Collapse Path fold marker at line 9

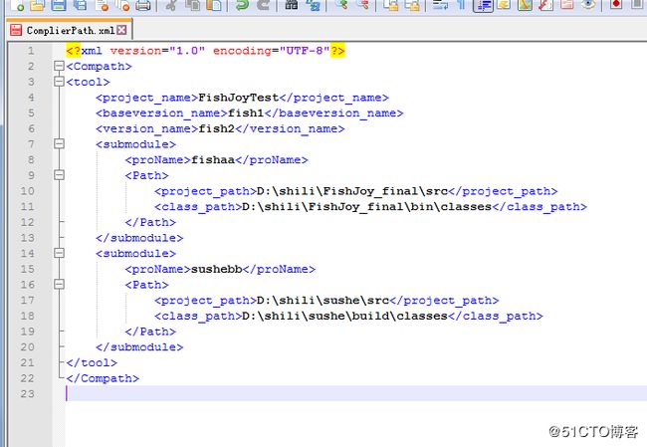pos(59,175)
